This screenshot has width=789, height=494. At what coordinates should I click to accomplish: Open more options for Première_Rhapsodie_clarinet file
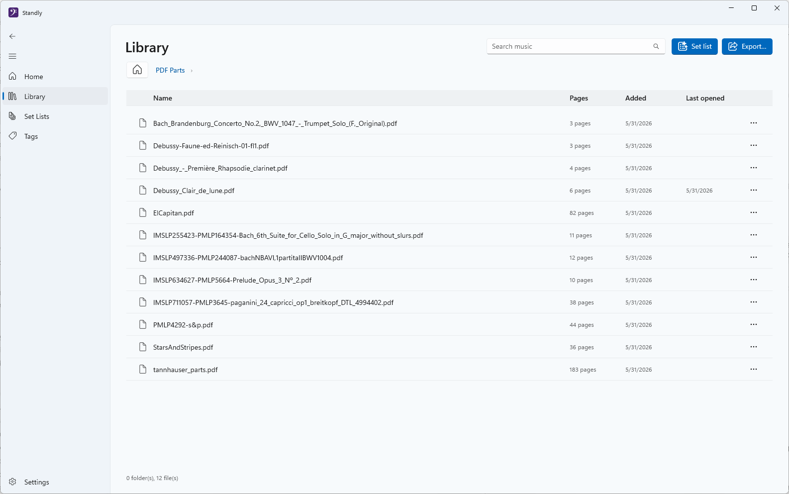pos(754,168)
